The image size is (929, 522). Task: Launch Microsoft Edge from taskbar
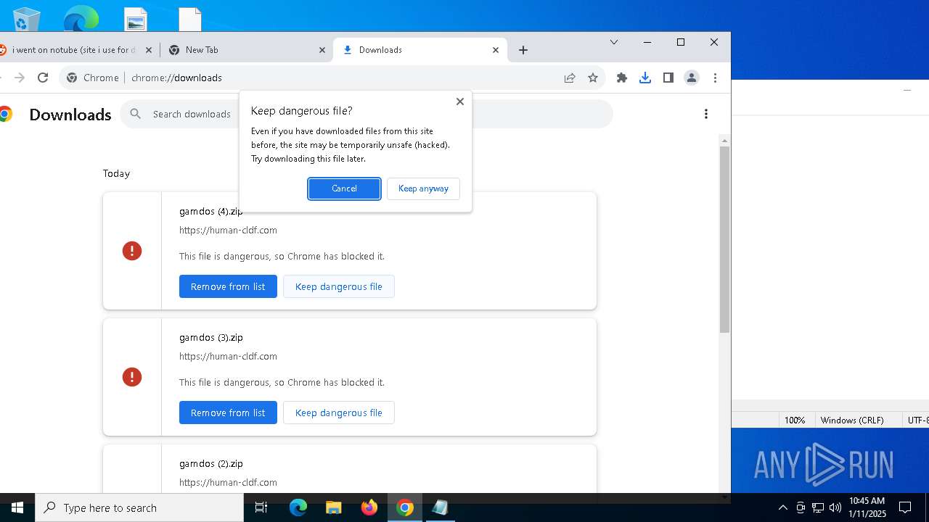point(298,507)
